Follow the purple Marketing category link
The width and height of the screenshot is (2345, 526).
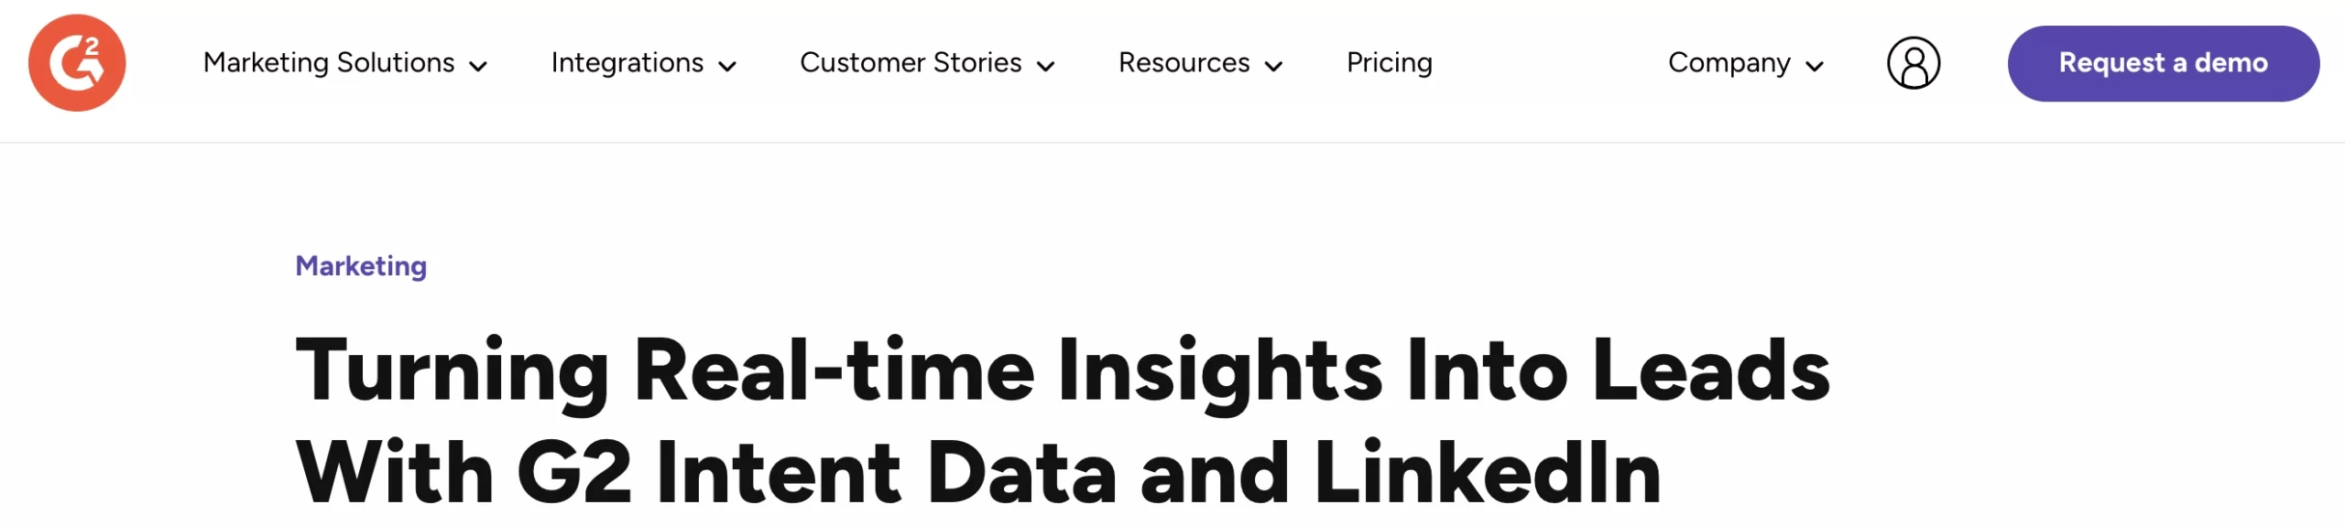361,266
